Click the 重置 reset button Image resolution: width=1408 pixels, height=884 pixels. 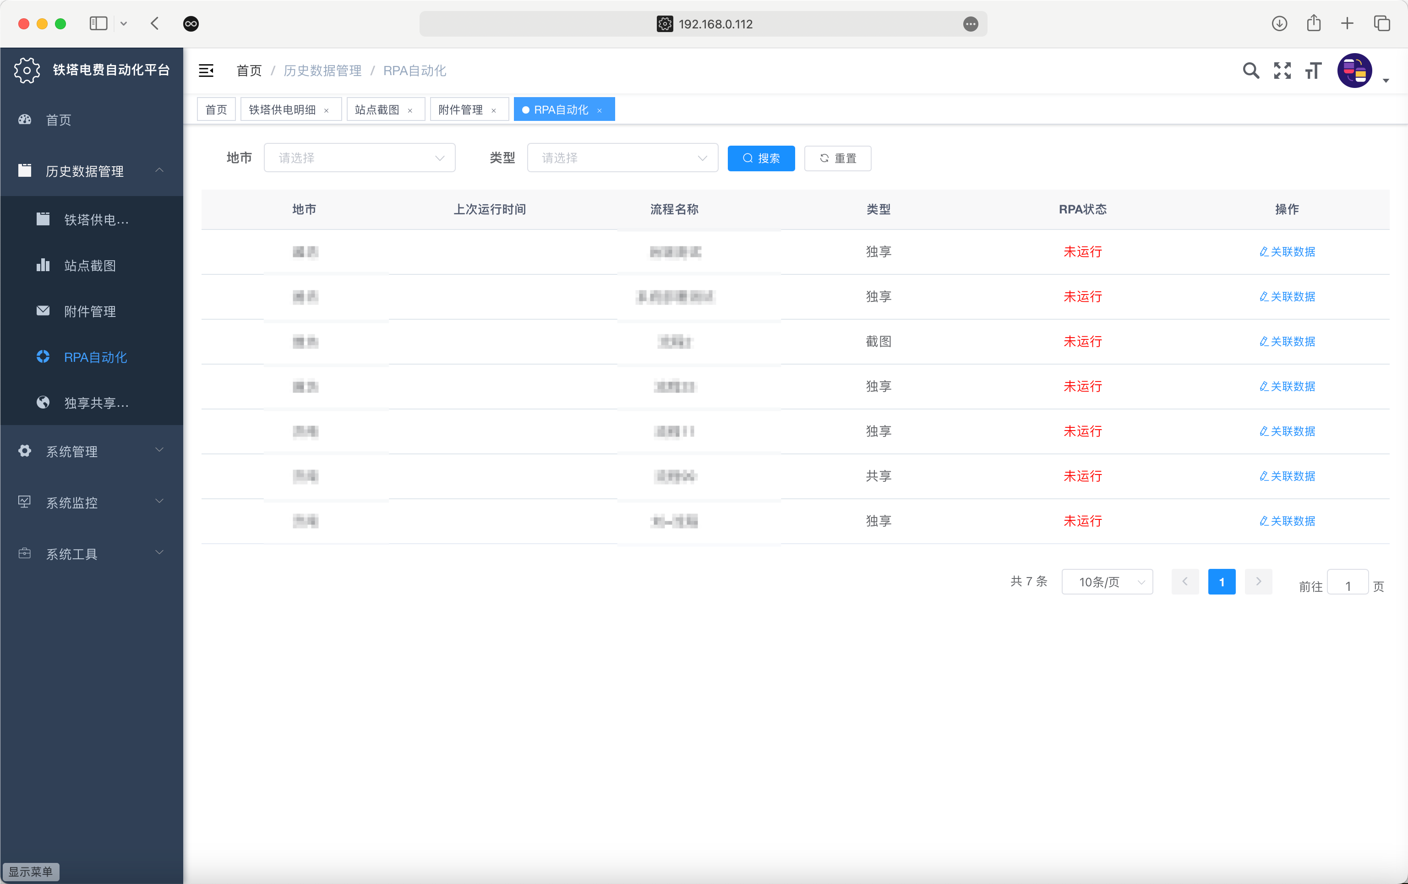(x=837, y=158)
